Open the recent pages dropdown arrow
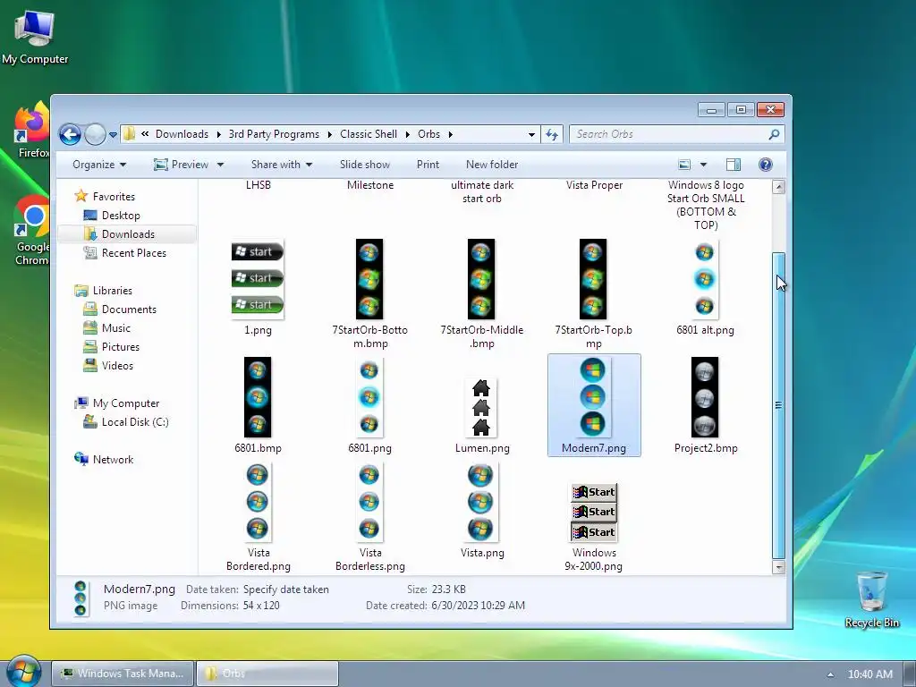The width and height of the screenshot is (916, 687). tap(113, 135)
